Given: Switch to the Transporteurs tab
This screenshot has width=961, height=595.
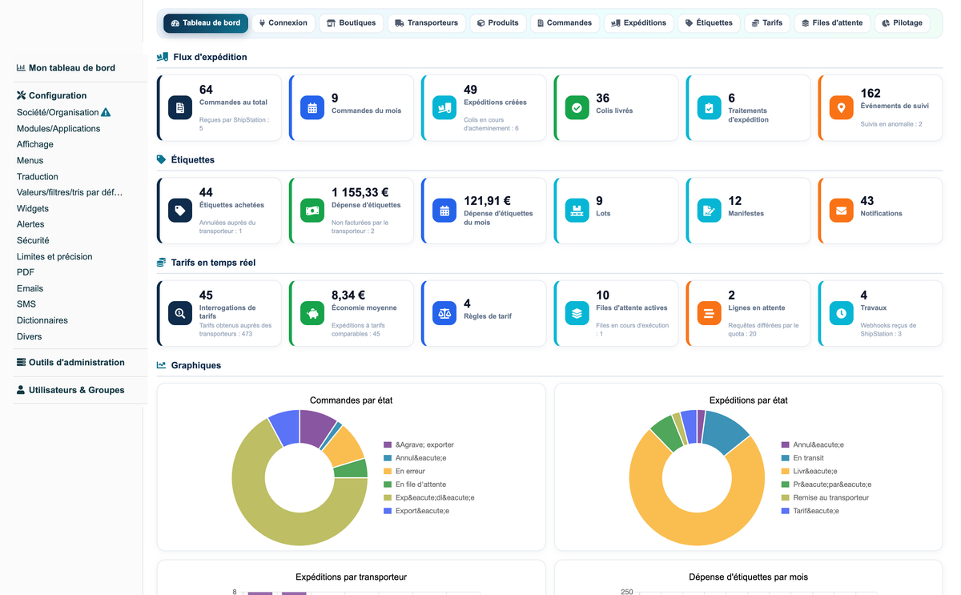Looking at the screenshot, I should pos(426,23).
